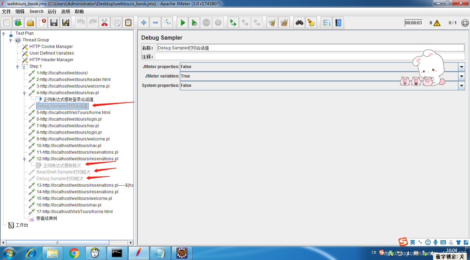Click the yellow warning log icon

[437, 23]
